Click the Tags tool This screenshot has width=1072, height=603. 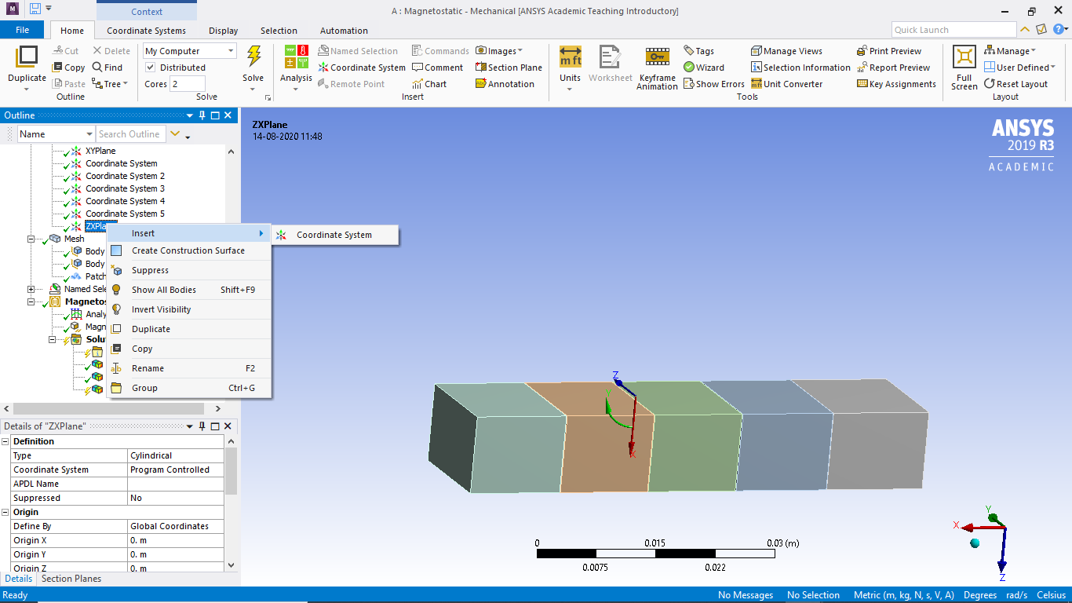pos(698,51)
